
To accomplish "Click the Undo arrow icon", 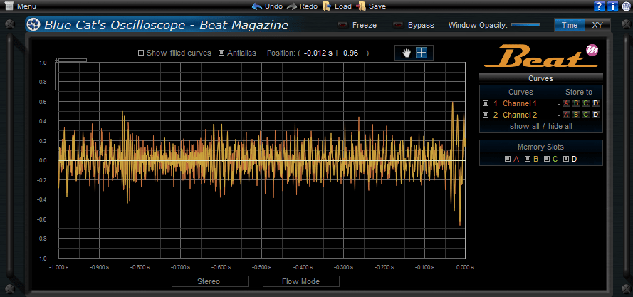I will point(257,6).
